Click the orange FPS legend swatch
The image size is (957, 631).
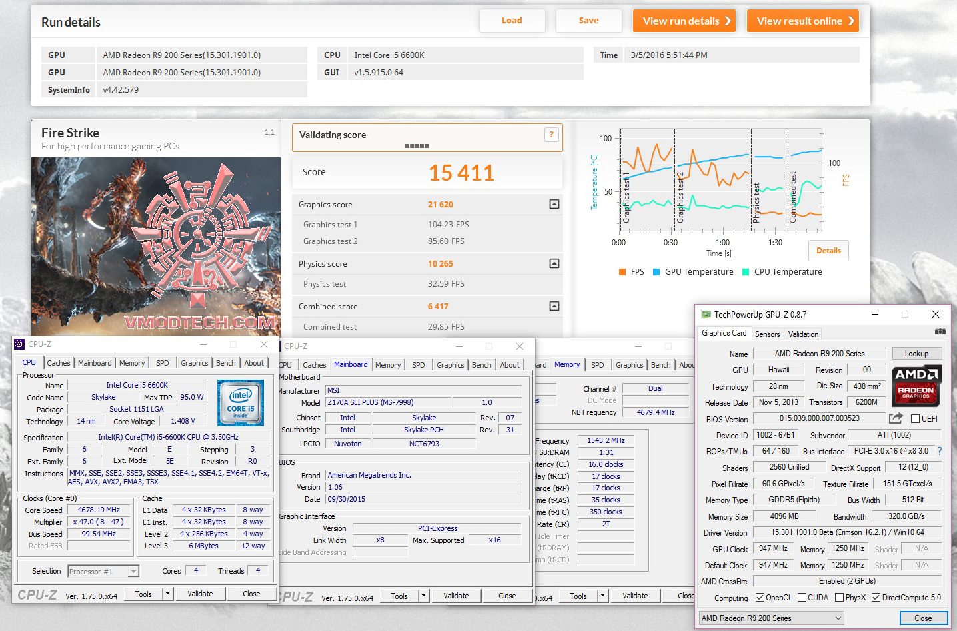[x=622, y=272]
